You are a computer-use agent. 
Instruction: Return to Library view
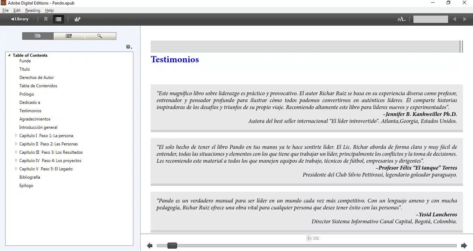pos(19,19)
